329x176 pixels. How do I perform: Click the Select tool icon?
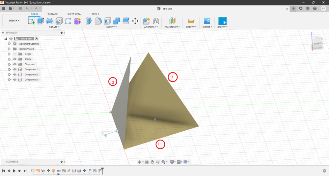click(x=222, y=21)
